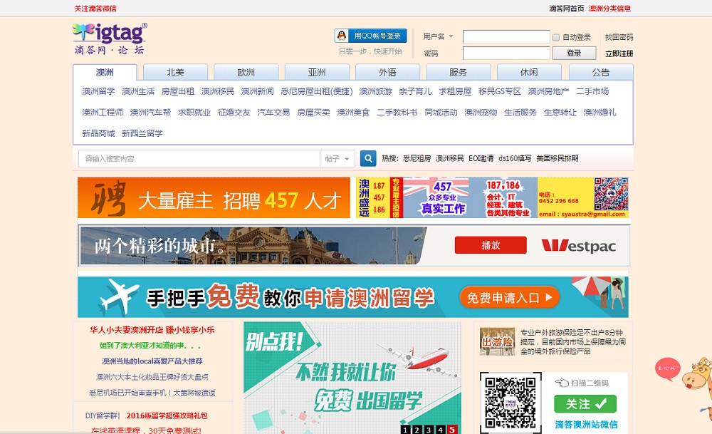Click the 找回密码 link

pyautogui.click(x=619, y=37)
